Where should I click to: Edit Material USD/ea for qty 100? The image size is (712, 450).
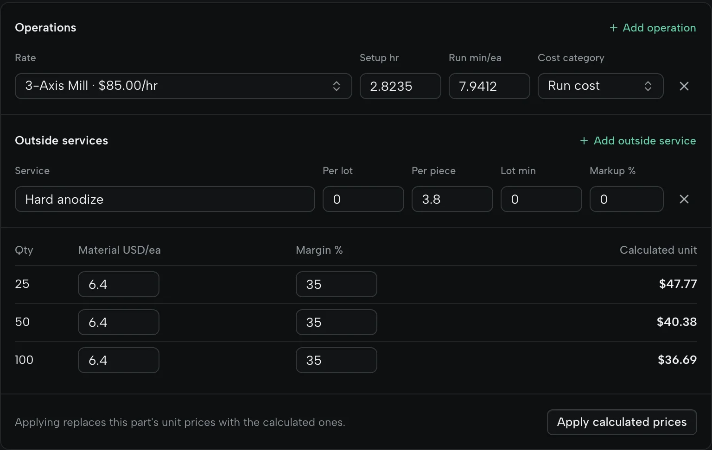coord(119,360)
